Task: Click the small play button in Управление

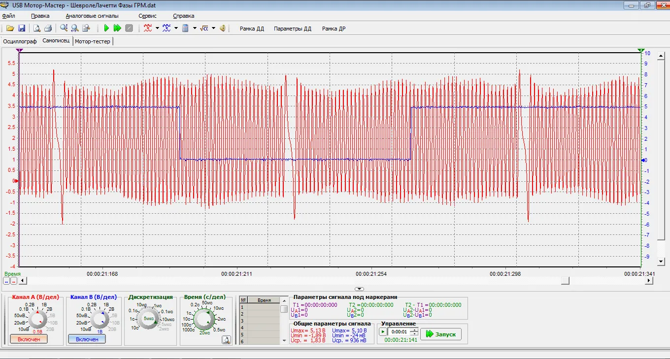Action: point(383,332)
